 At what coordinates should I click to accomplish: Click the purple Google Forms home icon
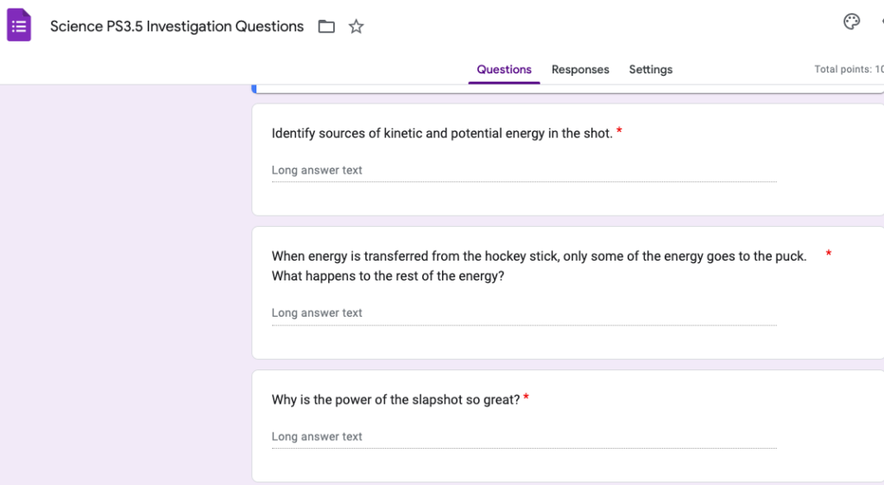click(19, 26)
